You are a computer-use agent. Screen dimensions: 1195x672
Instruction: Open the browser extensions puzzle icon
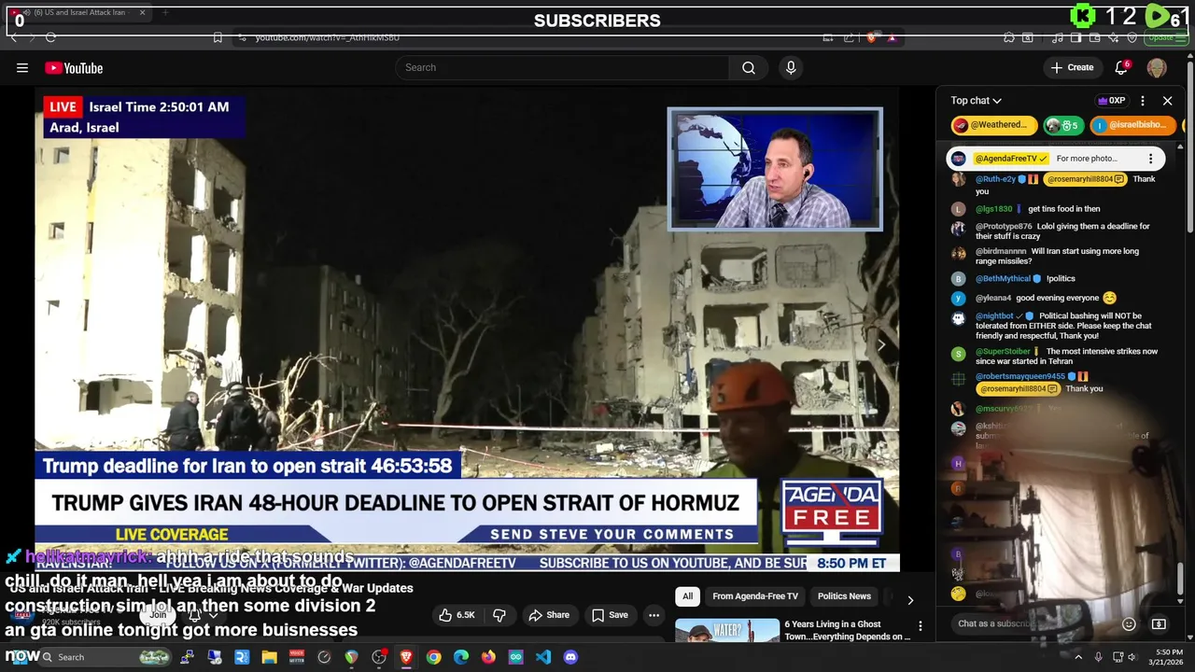click(x=1009, y=37)
